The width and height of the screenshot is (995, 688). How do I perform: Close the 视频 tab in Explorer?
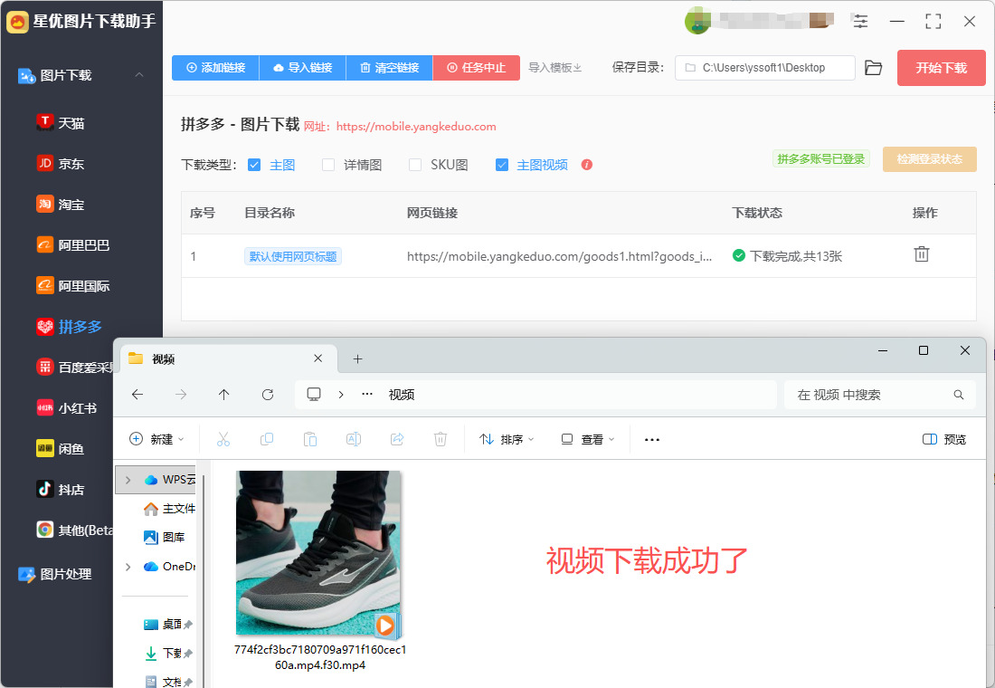click(317, 358)
